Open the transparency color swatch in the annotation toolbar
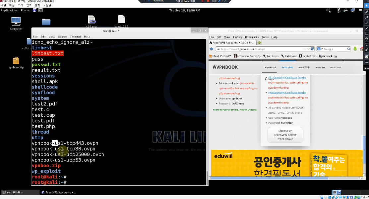Screen dimensions: 369x199 click(x=366, y=57)
